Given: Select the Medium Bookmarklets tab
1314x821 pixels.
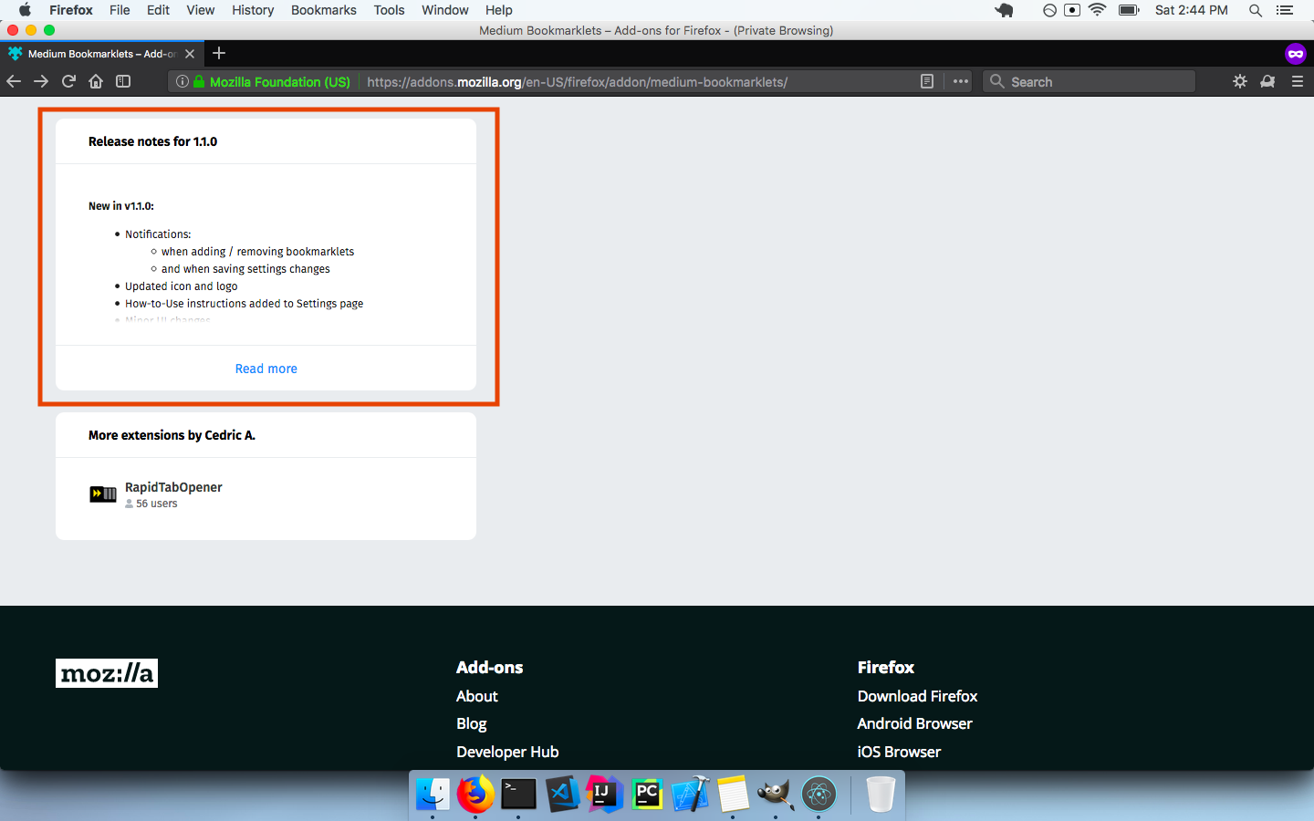Looking at the screenshot, I should [101, 54].
